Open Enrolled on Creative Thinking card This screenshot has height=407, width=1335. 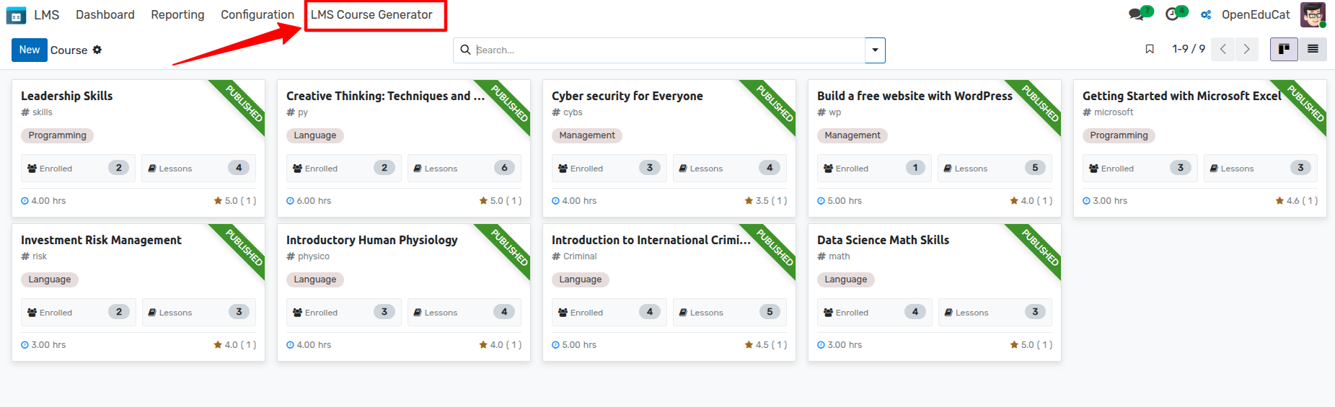pos(344,168)
